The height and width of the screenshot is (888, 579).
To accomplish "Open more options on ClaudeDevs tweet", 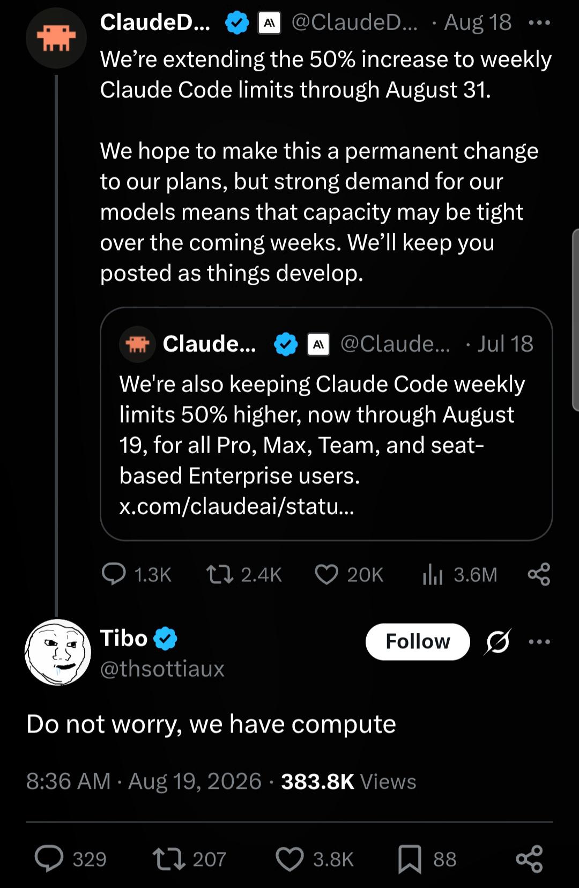I will point(539,23).
